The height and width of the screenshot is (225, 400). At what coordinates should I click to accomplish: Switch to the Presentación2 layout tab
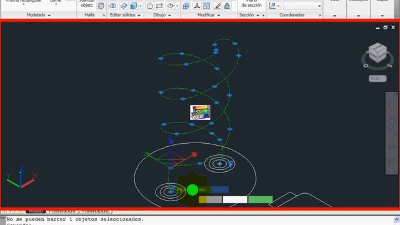point(96,211)
